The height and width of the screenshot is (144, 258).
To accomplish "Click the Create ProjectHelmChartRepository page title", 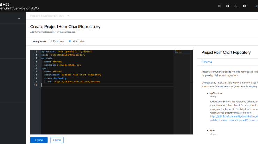I will click(x=65, y=27).
